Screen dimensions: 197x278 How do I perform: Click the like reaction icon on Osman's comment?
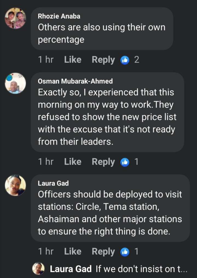coord(124,162)
